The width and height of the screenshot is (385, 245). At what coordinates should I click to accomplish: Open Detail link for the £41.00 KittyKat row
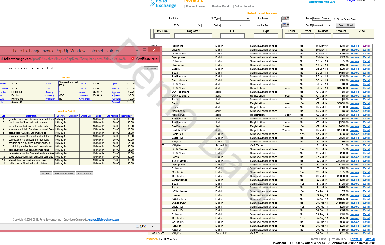[x=366, y=234]
